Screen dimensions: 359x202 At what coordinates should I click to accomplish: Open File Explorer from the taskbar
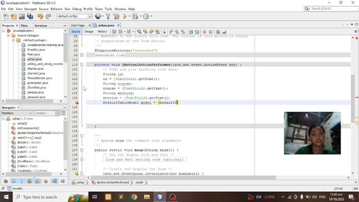147,197
